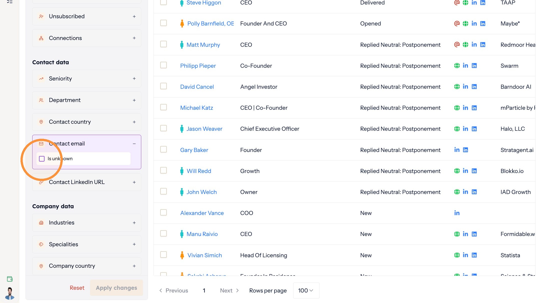This screenshot has height=303, width=542.
Task: Open Michael Katz contact link
Action: coord(196,108)
